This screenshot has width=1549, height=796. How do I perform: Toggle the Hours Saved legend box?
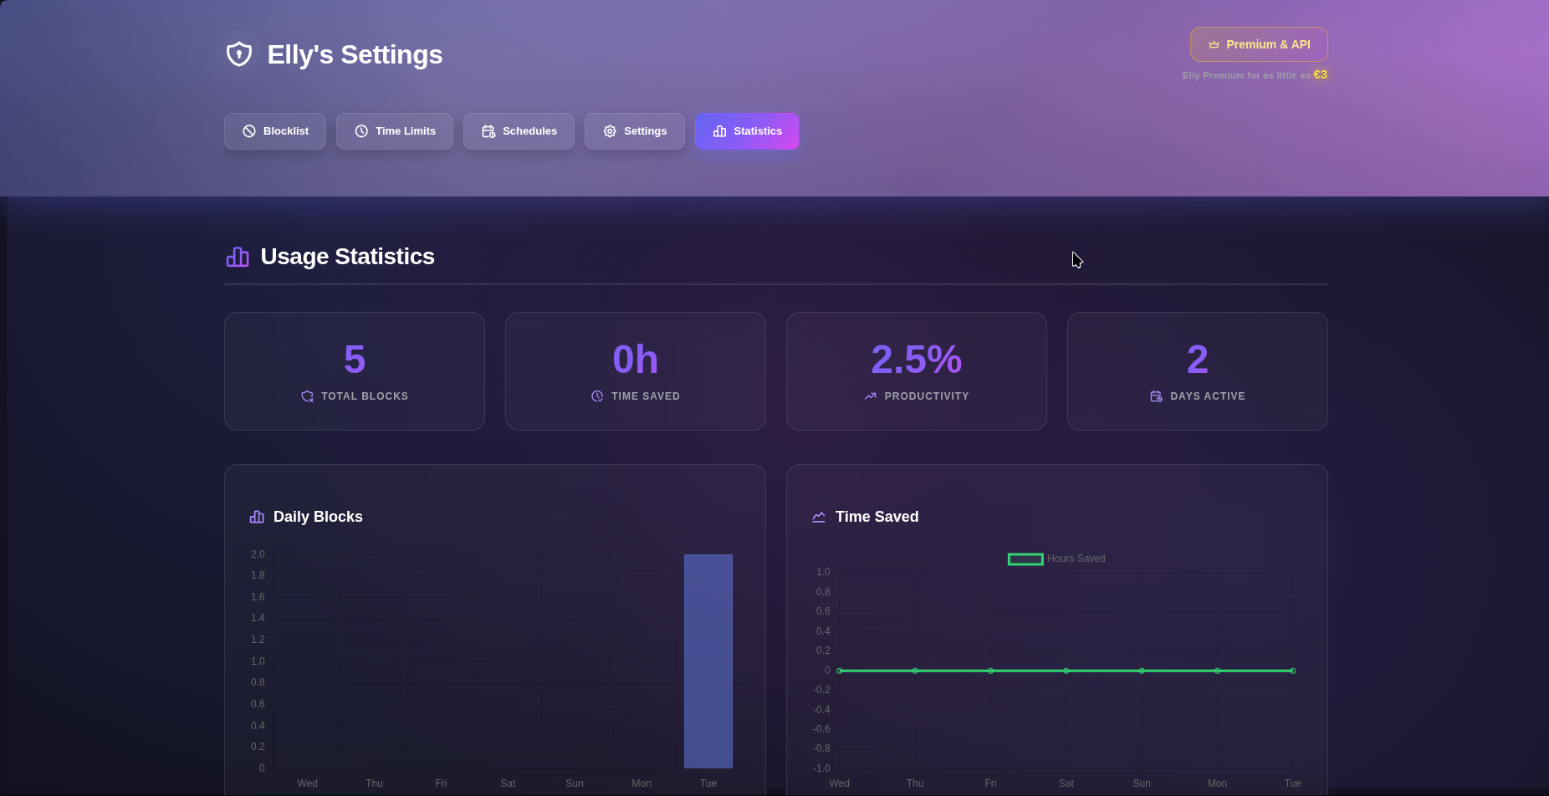(1025, 559)
